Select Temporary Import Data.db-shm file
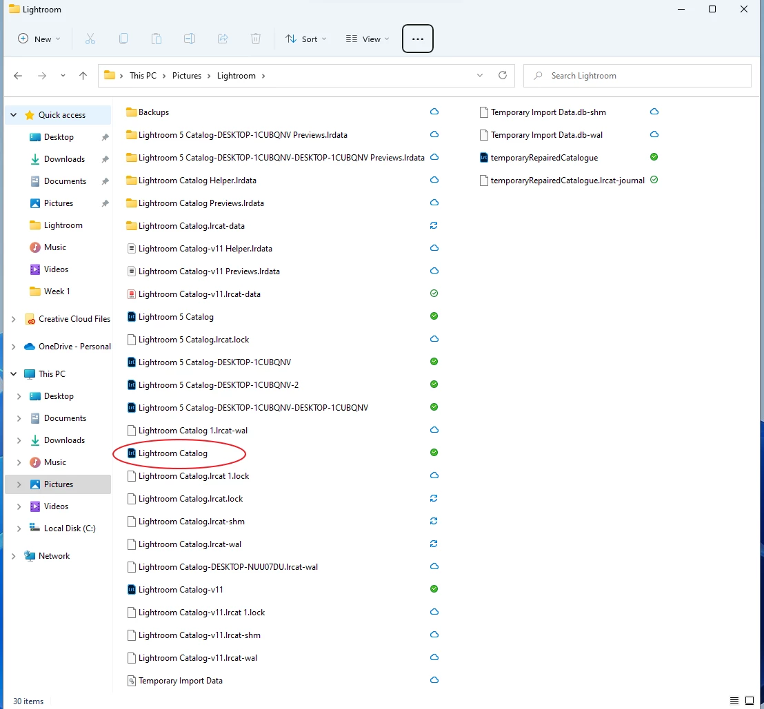764x709 pixels. [x=548, y=112]
